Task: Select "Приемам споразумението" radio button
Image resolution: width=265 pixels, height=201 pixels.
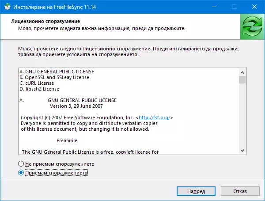Action: point(21,173)
